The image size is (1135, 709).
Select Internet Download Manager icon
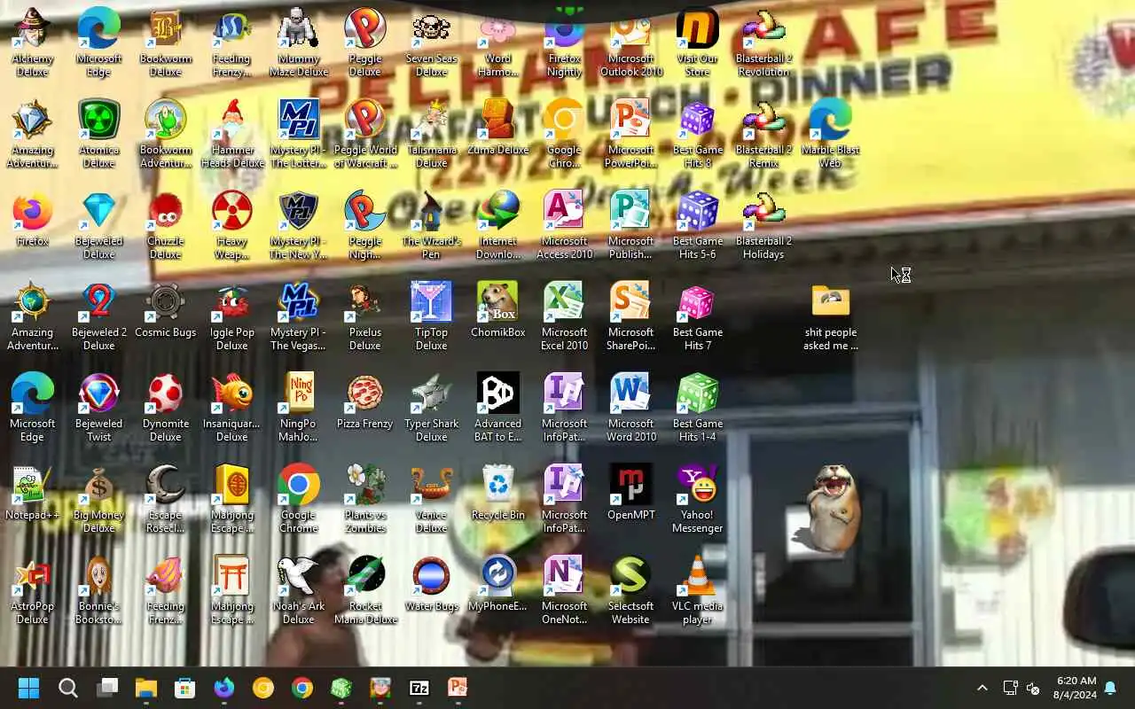[x=498, y=225]
